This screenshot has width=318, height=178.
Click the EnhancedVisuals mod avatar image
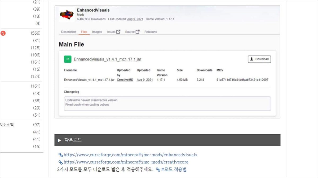pos(66,15)
